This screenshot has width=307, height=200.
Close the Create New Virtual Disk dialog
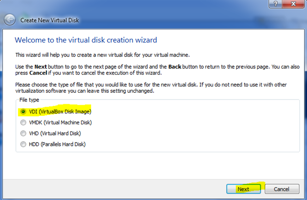point(293,4)
